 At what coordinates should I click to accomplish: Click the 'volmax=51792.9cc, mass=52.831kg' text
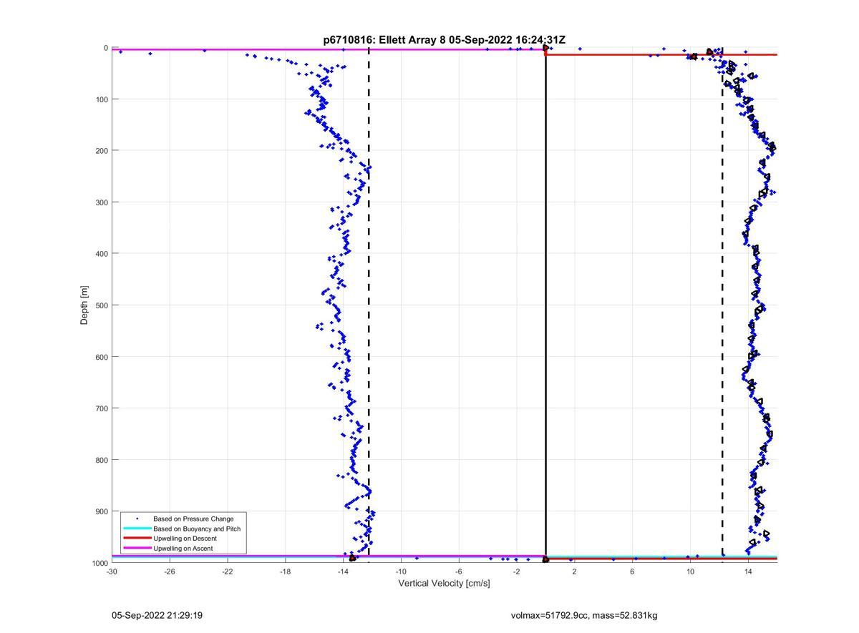584,615
